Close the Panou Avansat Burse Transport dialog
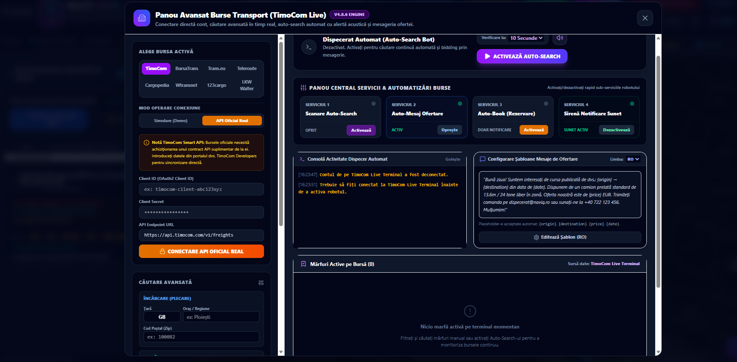Image resolution: width=737 pixels, height=362 pixels. (645, 18)
